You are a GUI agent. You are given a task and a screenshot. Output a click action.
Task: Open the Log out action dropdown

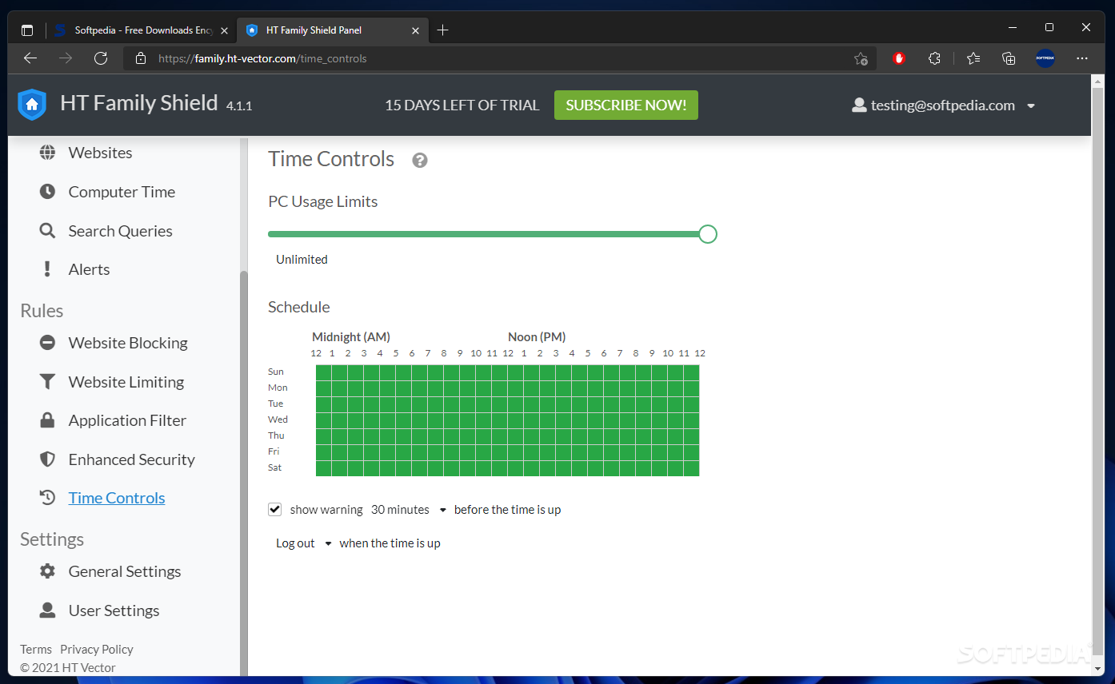303,543
